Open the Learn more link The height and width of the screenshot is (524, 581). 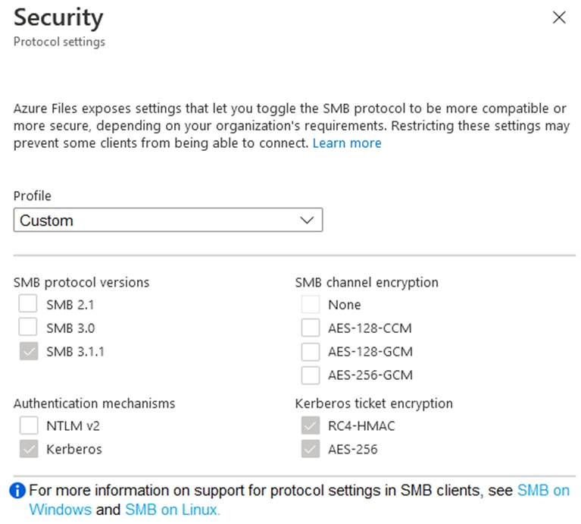click(x=347, y=143)
